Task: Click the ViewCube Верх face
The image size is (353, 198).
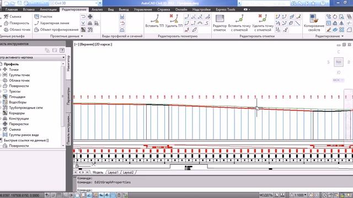Action: (x=339, y=62)
